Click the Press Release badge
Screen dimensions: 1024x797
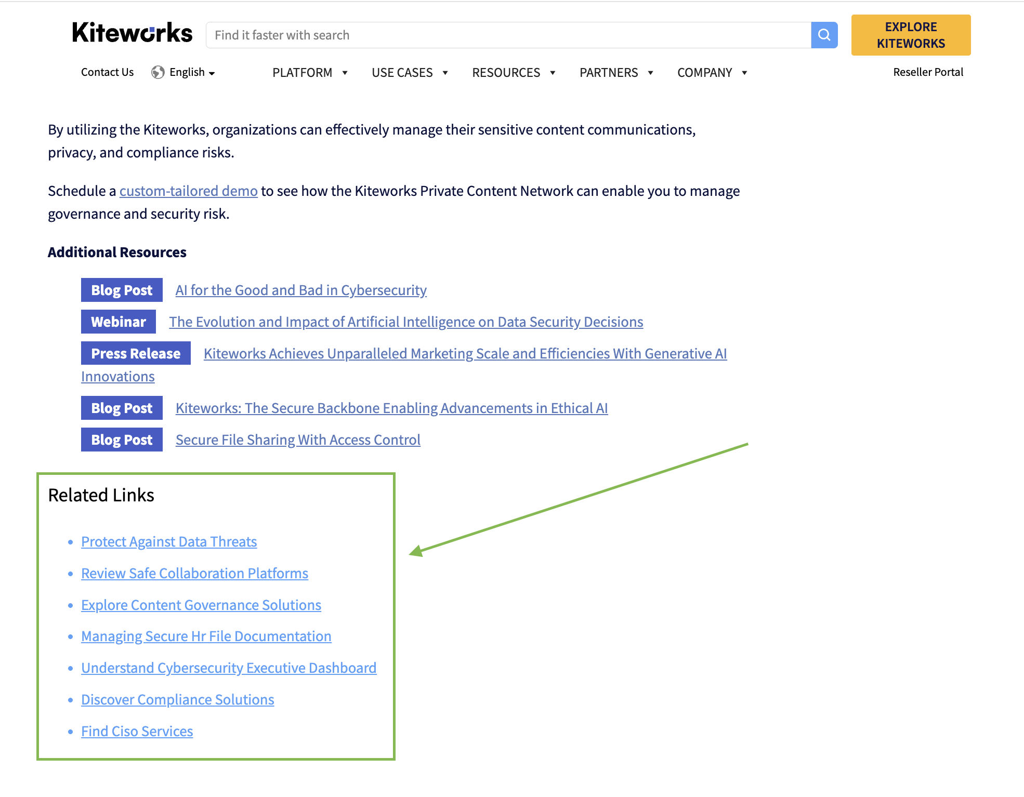pyautogui.click(x=136, y=353)
